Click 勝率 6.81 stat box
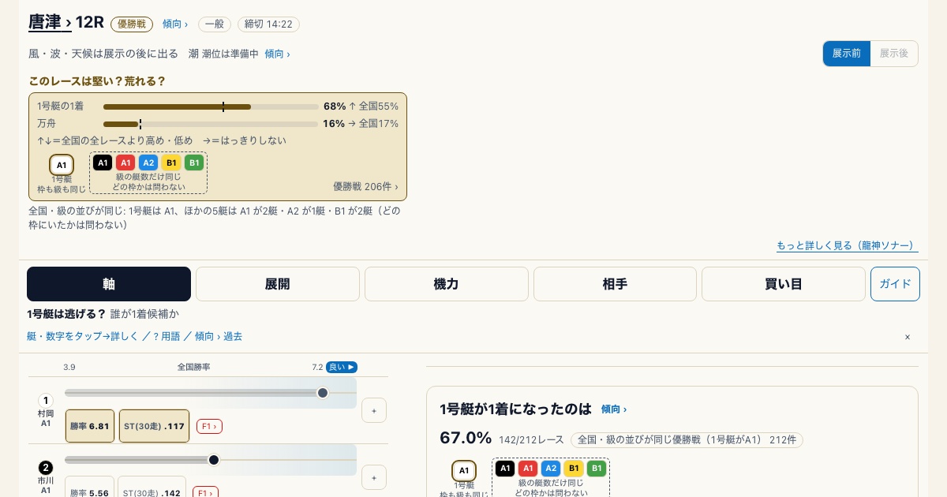This screenshot has height=497, width=947. [90, 426]
